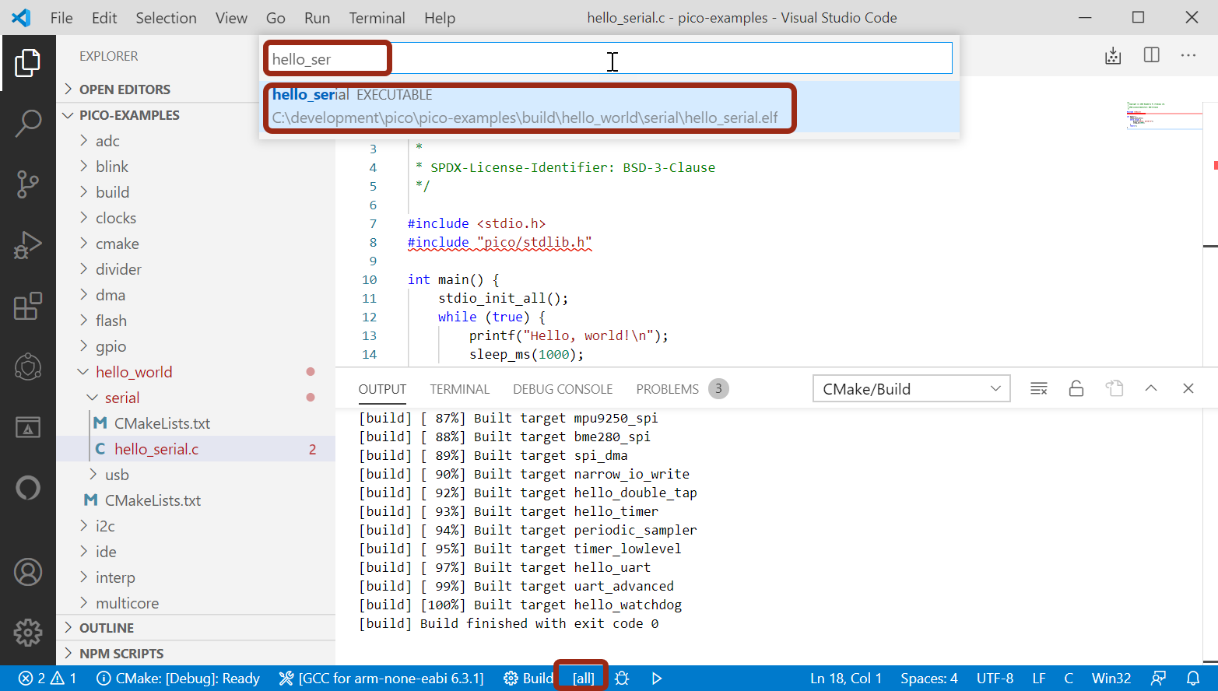The height and width of the screenshot is (691, 1218).
Task: Close the output panel
Action: tap(1188, 388)
